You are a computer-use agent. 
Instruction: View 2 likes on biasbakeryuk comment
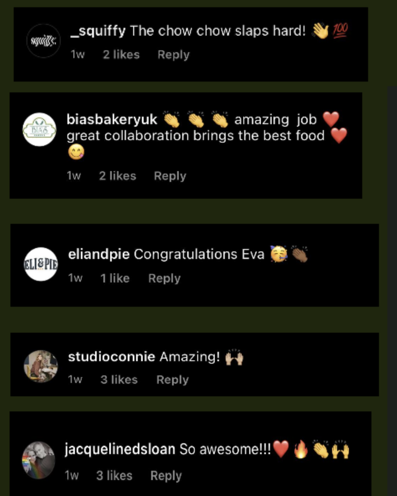click(118, 176)
